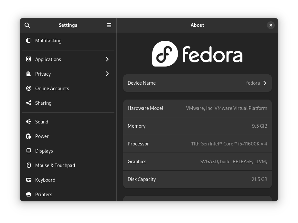298x223 pixels.
Task: Select the Printers printer icon
Action: pos(29,194)
